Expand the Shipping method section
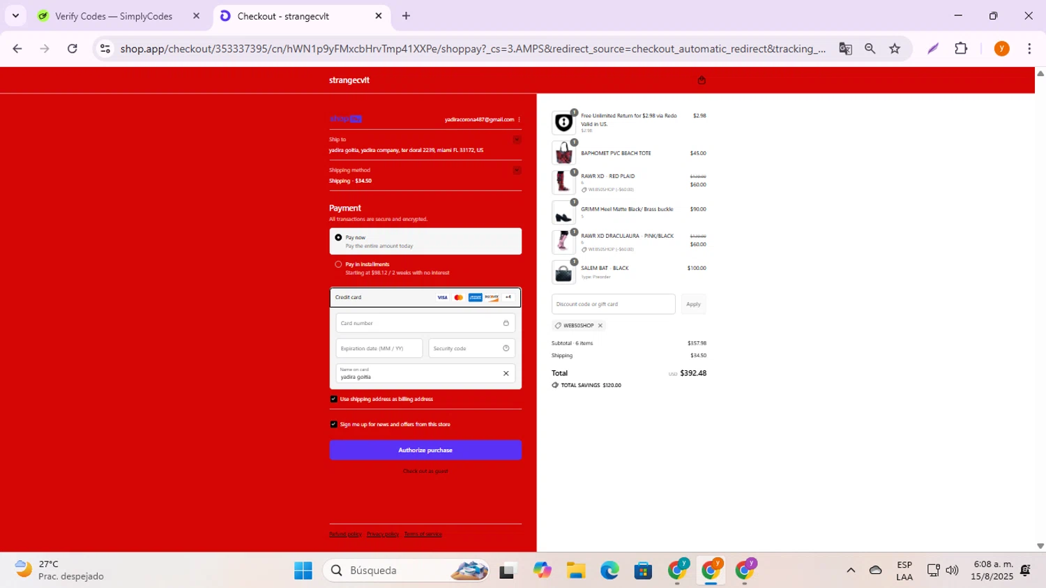Screen dimensions: 1046x588 coord(517,170)
